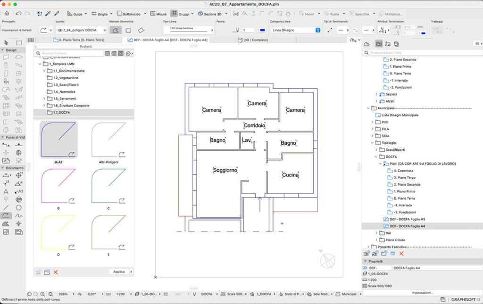Select the eyedropper pick-up parameters tool
This screenshot has height=304, width=483.
48,14
